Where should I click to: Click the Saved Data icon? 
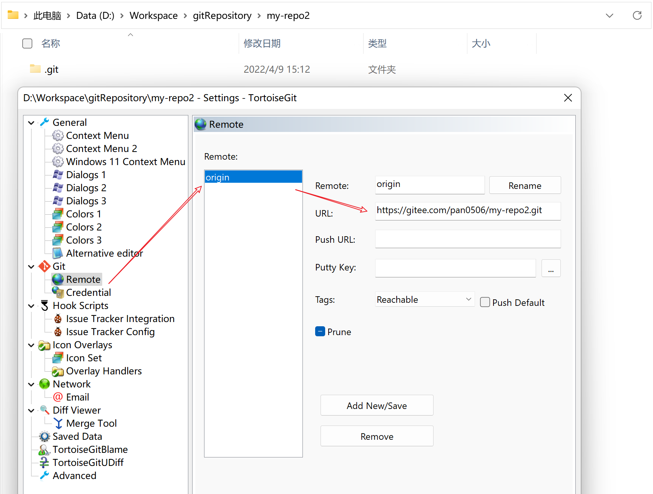pos(45,436)
